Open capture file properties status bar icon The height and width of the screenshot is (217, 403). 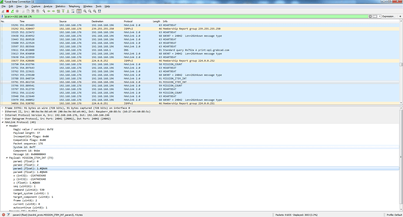pyautogui.click(x=8, y=215)
